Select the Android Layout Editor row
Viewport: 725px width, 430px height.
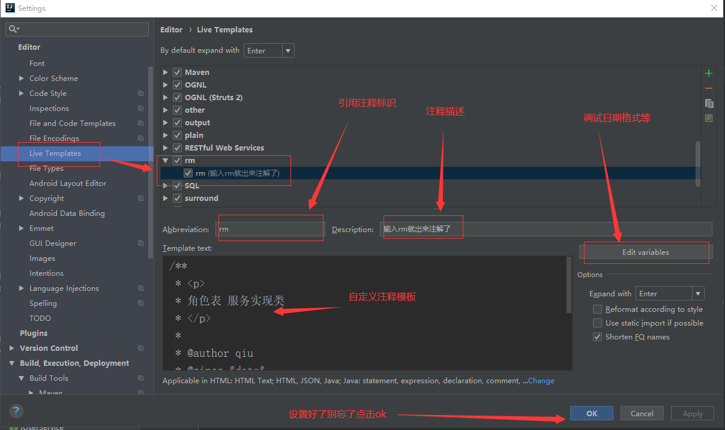[68, 184]
